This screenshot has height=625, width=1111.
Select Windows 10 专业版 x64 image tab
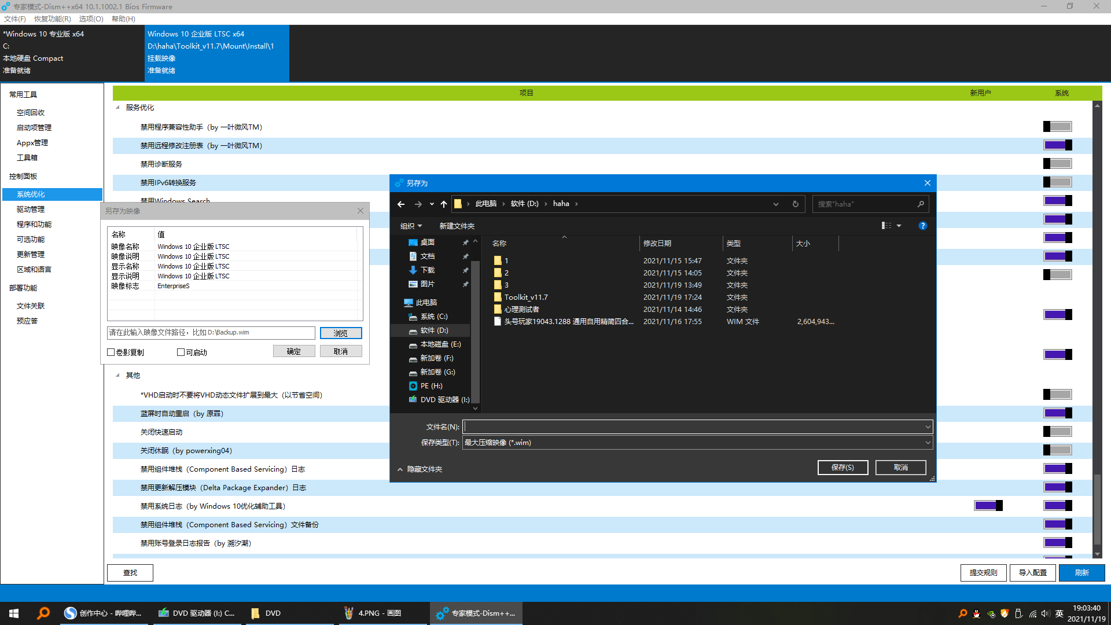coord(72,53)
